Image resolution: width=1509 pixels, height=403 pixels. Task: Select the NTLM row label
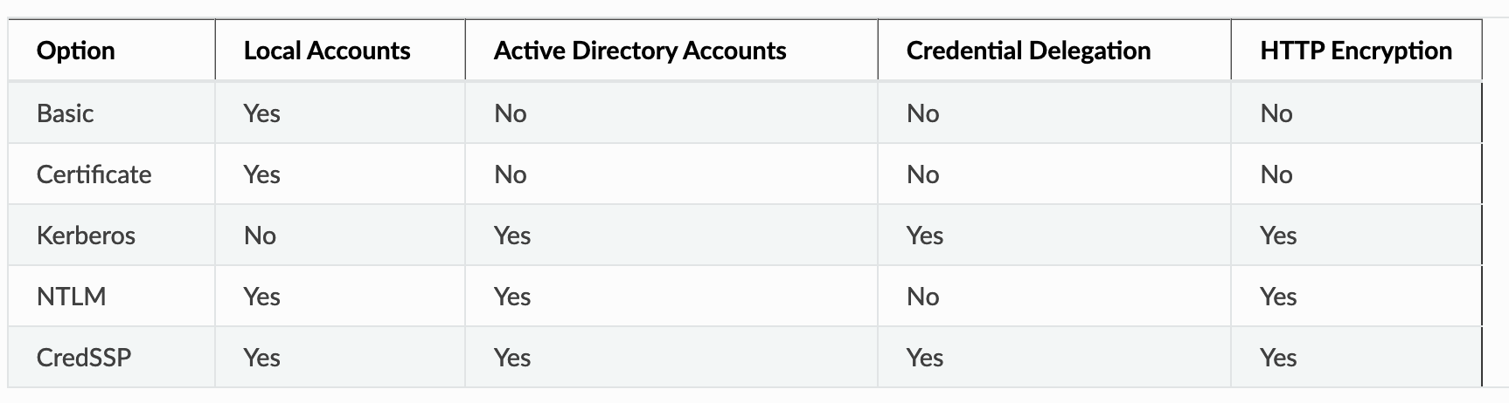tap(72, 297)
